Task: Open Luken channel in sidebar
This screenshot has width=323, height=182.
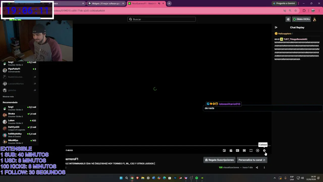Action: click(x=19, y=122)
